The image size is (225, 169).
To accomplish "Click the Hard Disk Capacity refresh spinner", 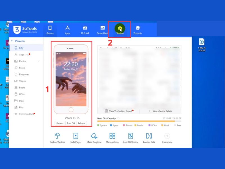I will pos(118,118).
